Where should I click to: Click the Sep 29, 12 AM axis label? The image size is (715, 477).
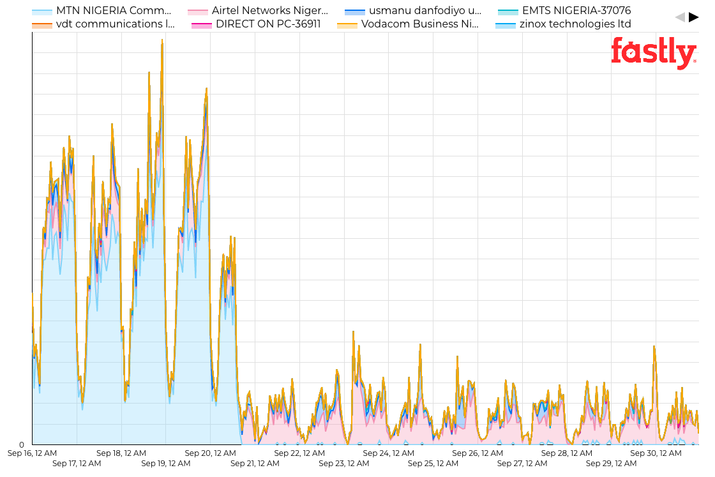tap(611, 464)
